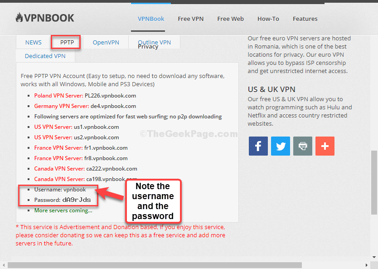Screen dimensions: 378x269
Task: Share page via Facebook icon
Action: (258, 146)
